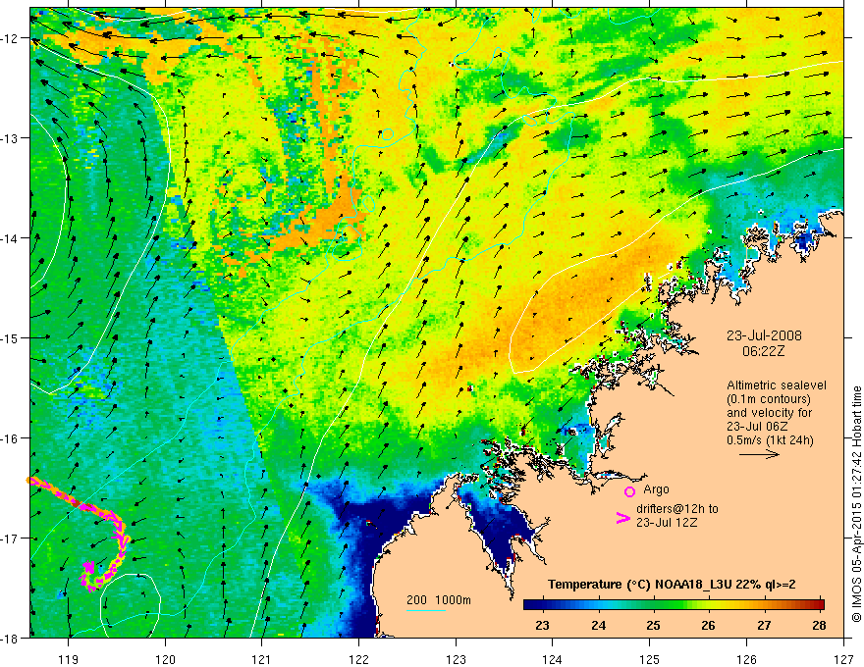Click the 'Altimetric sealevel' legend text
This screenshot has height=667, width=864.
[x=777, y=385]
